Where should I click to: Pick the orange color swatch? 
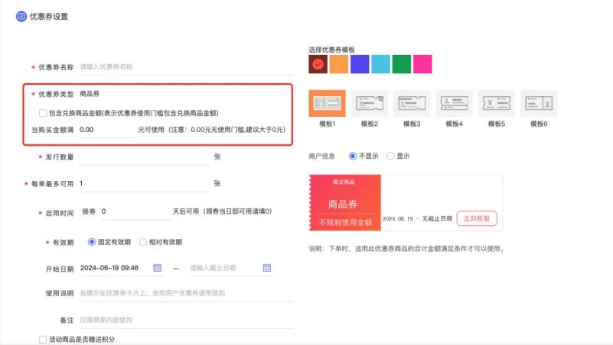[x=339, y=64]
